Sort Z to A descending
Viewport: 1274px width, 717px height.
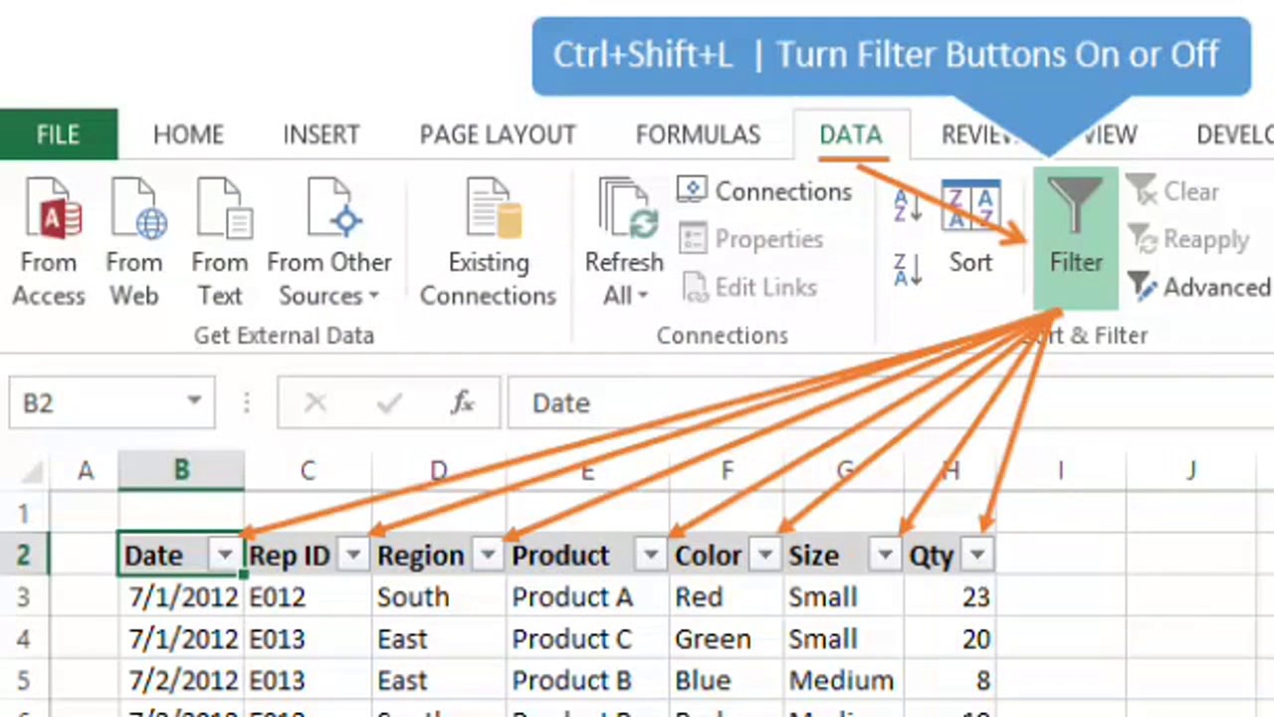908,269
